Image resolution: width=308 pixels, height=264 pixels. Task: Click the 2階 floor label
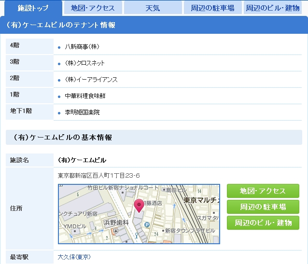[15, 78]
